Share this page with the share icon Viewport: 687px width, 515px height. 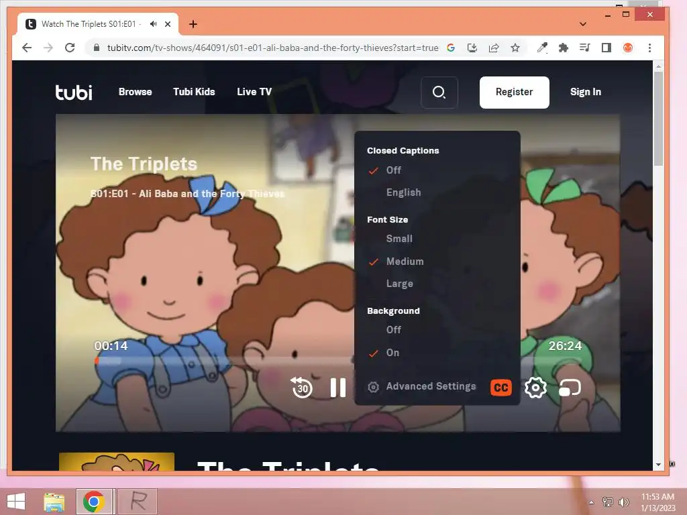pos(494,48)
